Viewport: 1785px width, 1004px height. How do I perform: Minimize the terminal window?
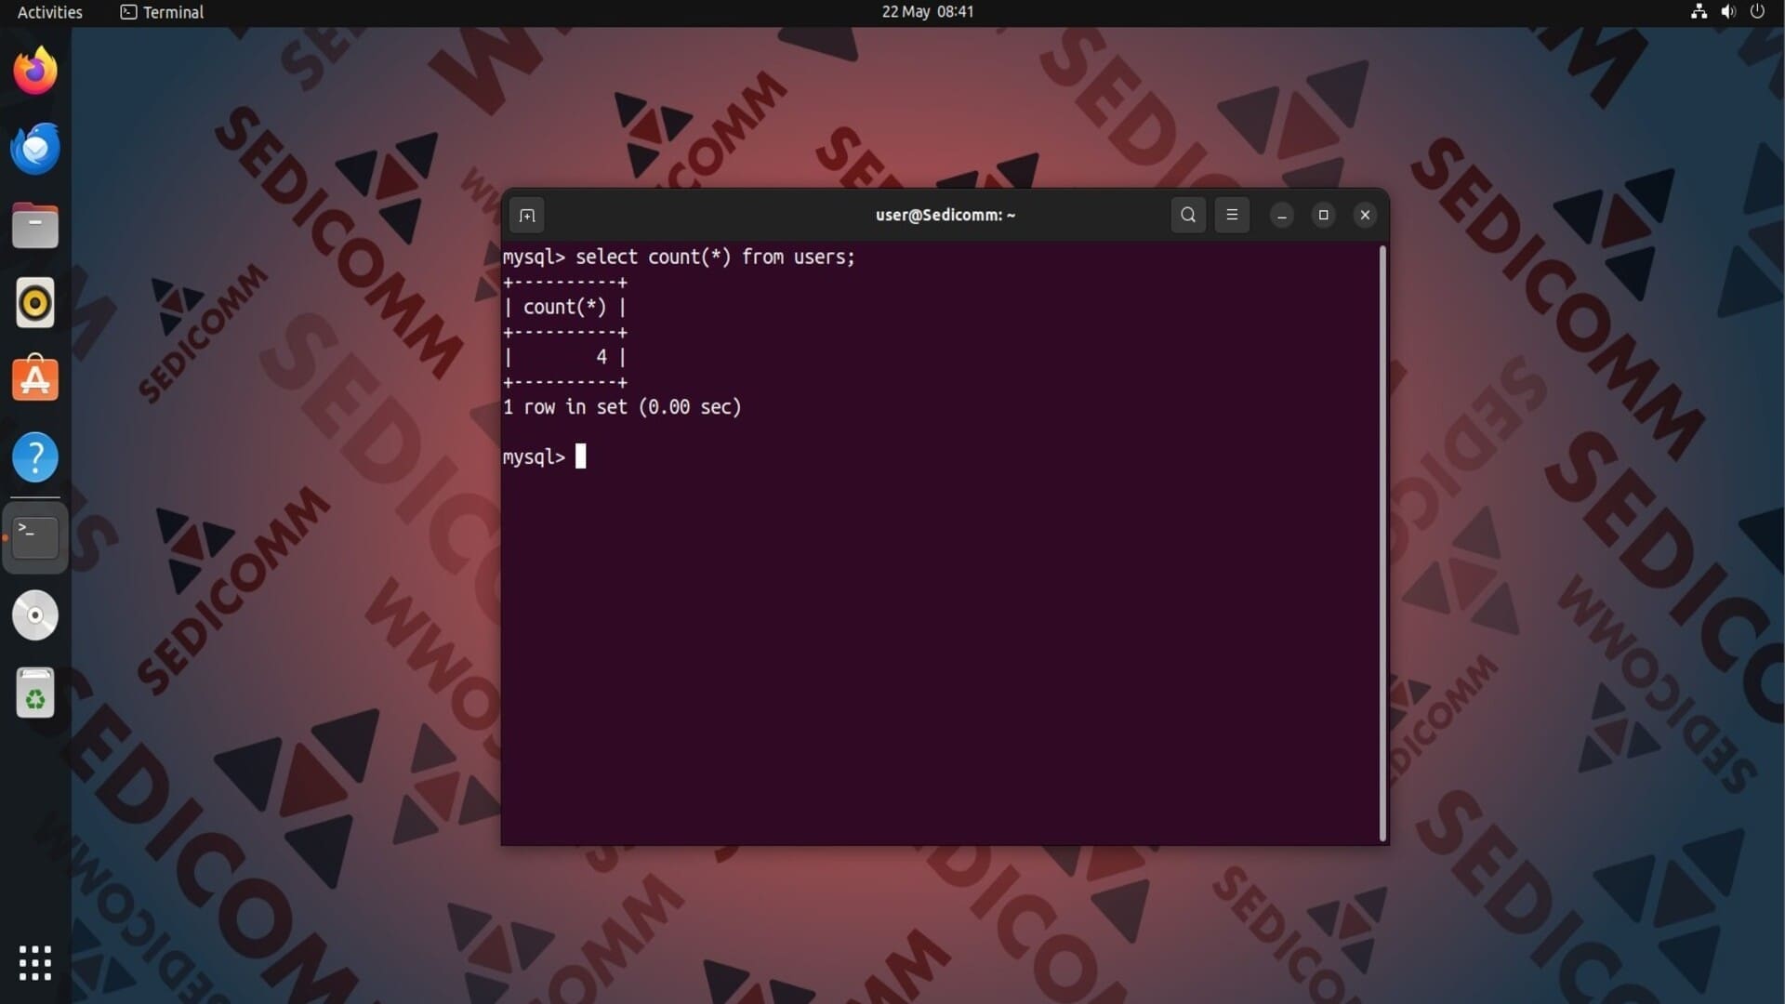(1282, 216)
